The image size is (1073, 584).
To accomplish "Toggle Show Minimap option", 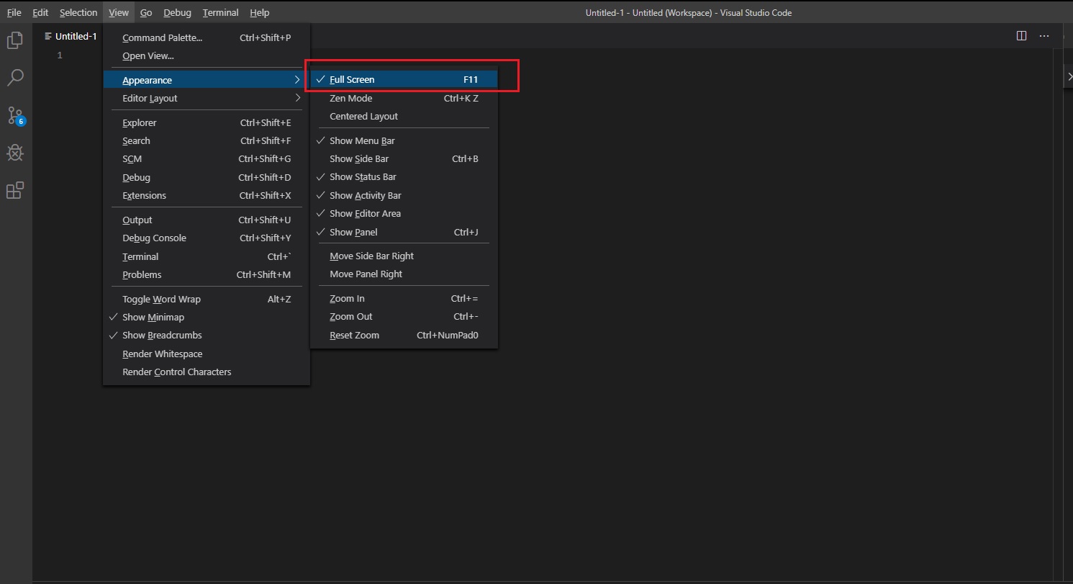I will (207, 318).
